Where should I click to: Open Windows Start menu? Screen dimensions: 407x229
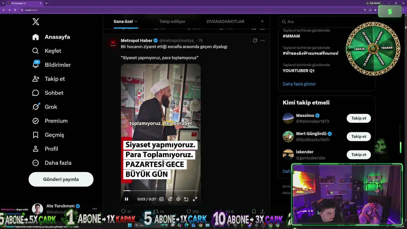pos(130,225)
